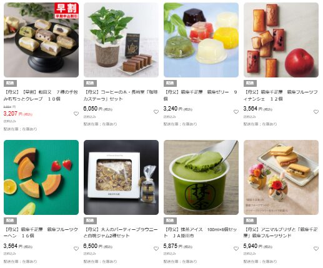The image size is (323, 268).
Task: Favorite the Ginza fruit baumkuchen 16-piece
Action: pos(76,249)
